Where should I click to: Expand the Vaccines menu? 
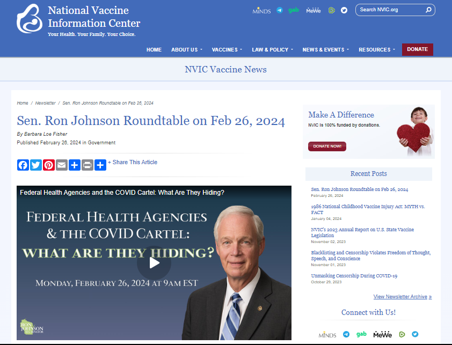[x=227, y=49]
